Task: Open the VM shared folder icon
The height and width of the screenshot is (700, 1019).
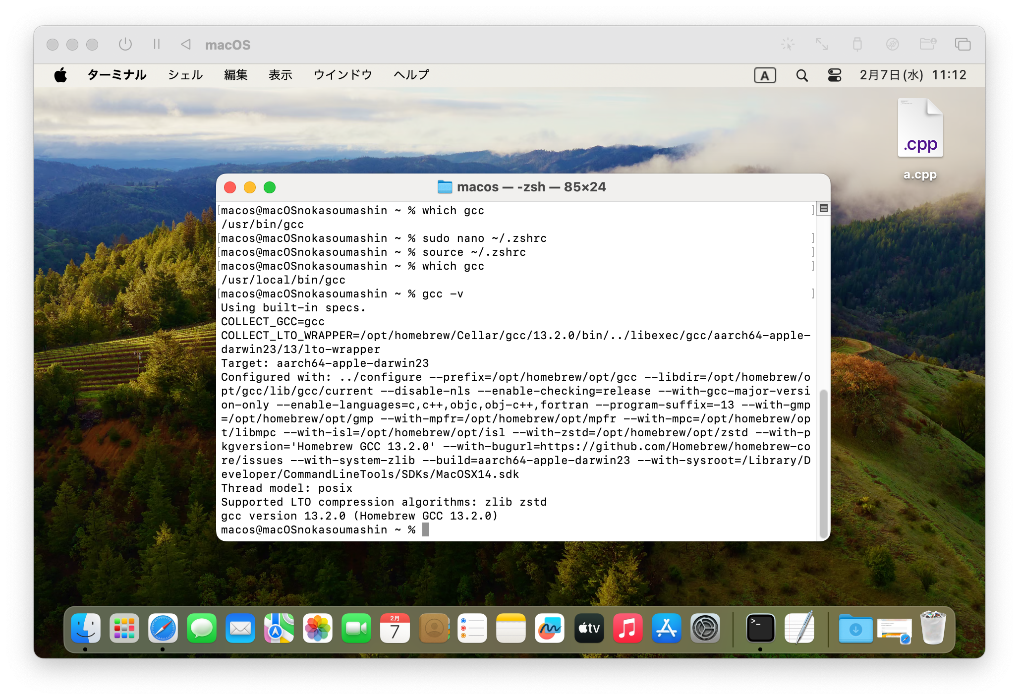Action: tap(927, 45)
